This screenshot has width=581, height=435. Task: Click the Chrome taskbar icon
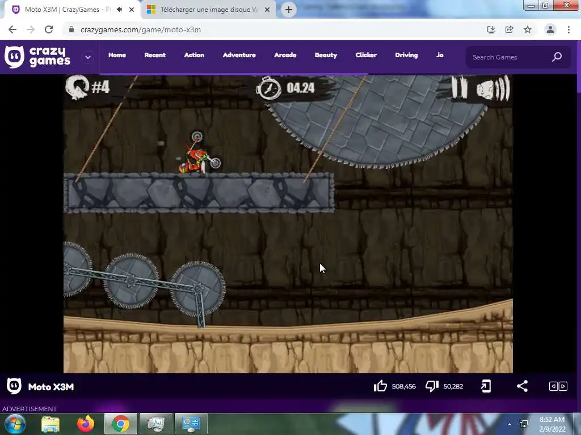click(x=121, y=424)
